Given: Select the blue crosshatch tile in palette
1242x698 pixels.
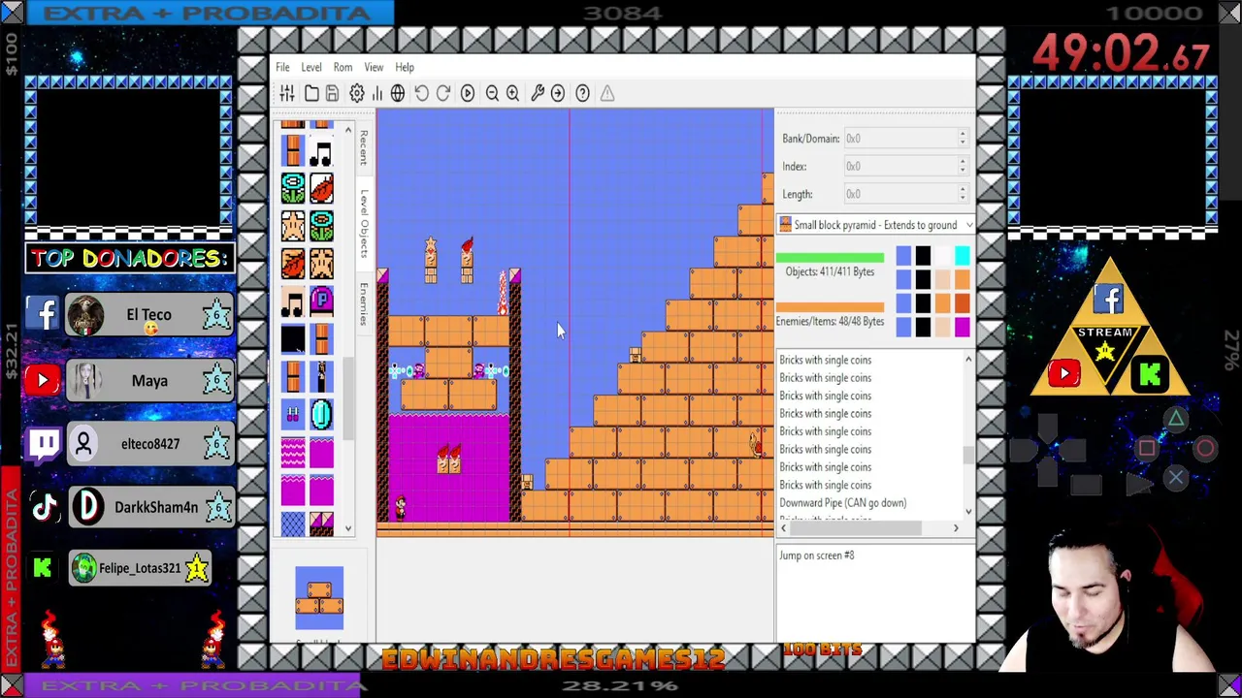Looking at the screenshot, I should click(293, 523).
